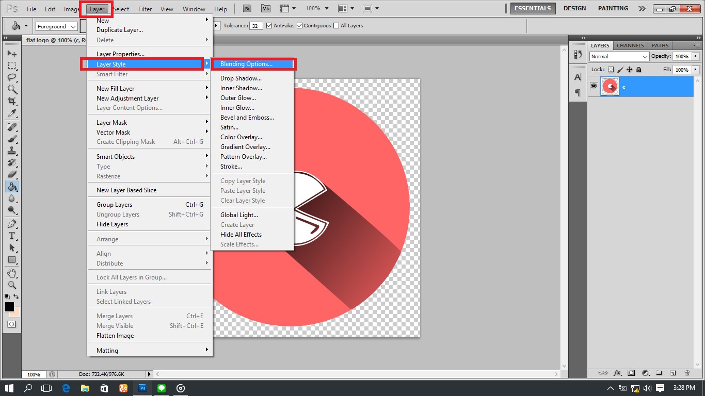Open the Opacity slider arrow
The height and width of the screenshot is (396, 705).
tap(696, 56)
